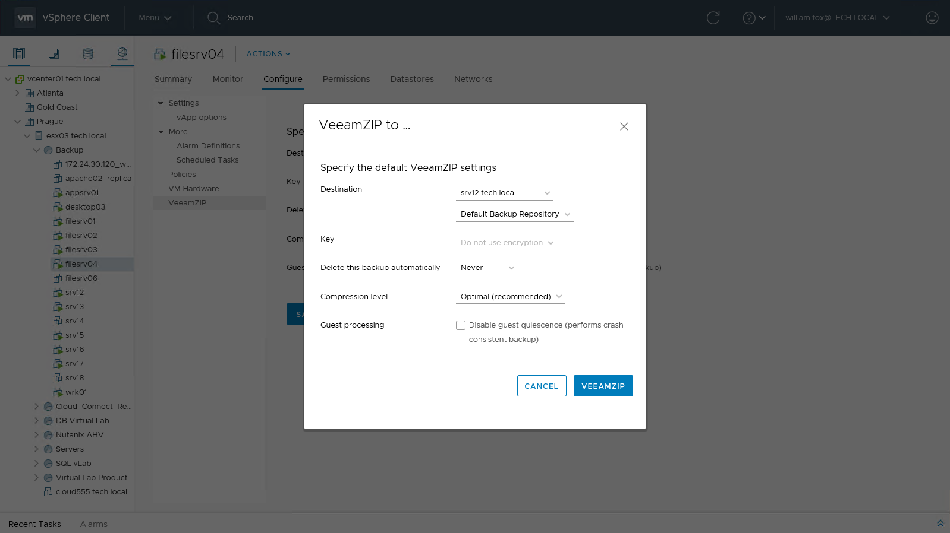Viewport: 950px width, 533px height.
Task: Open the Default Backup Repository dropdown
Action: [x=514, y=214]
